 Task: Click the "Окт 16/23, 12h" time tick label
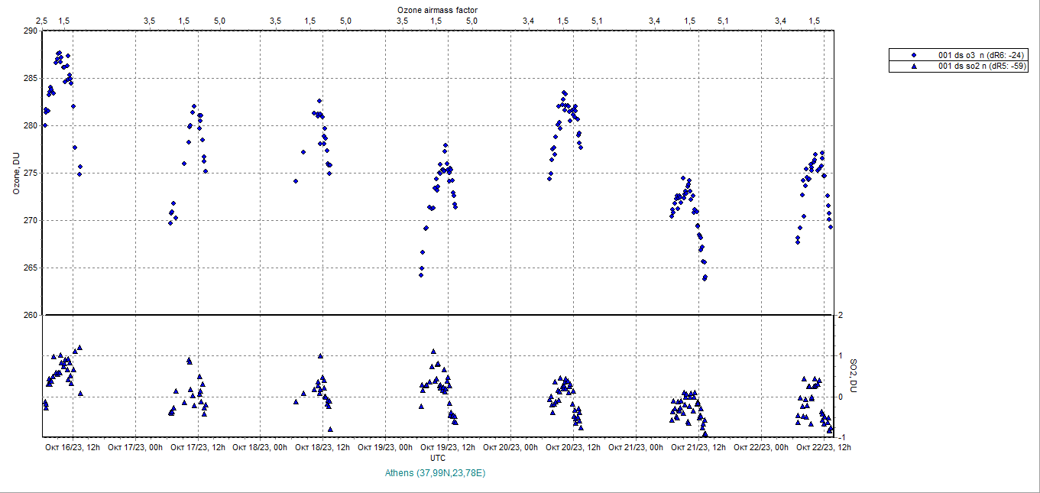[x=73, y=447]
